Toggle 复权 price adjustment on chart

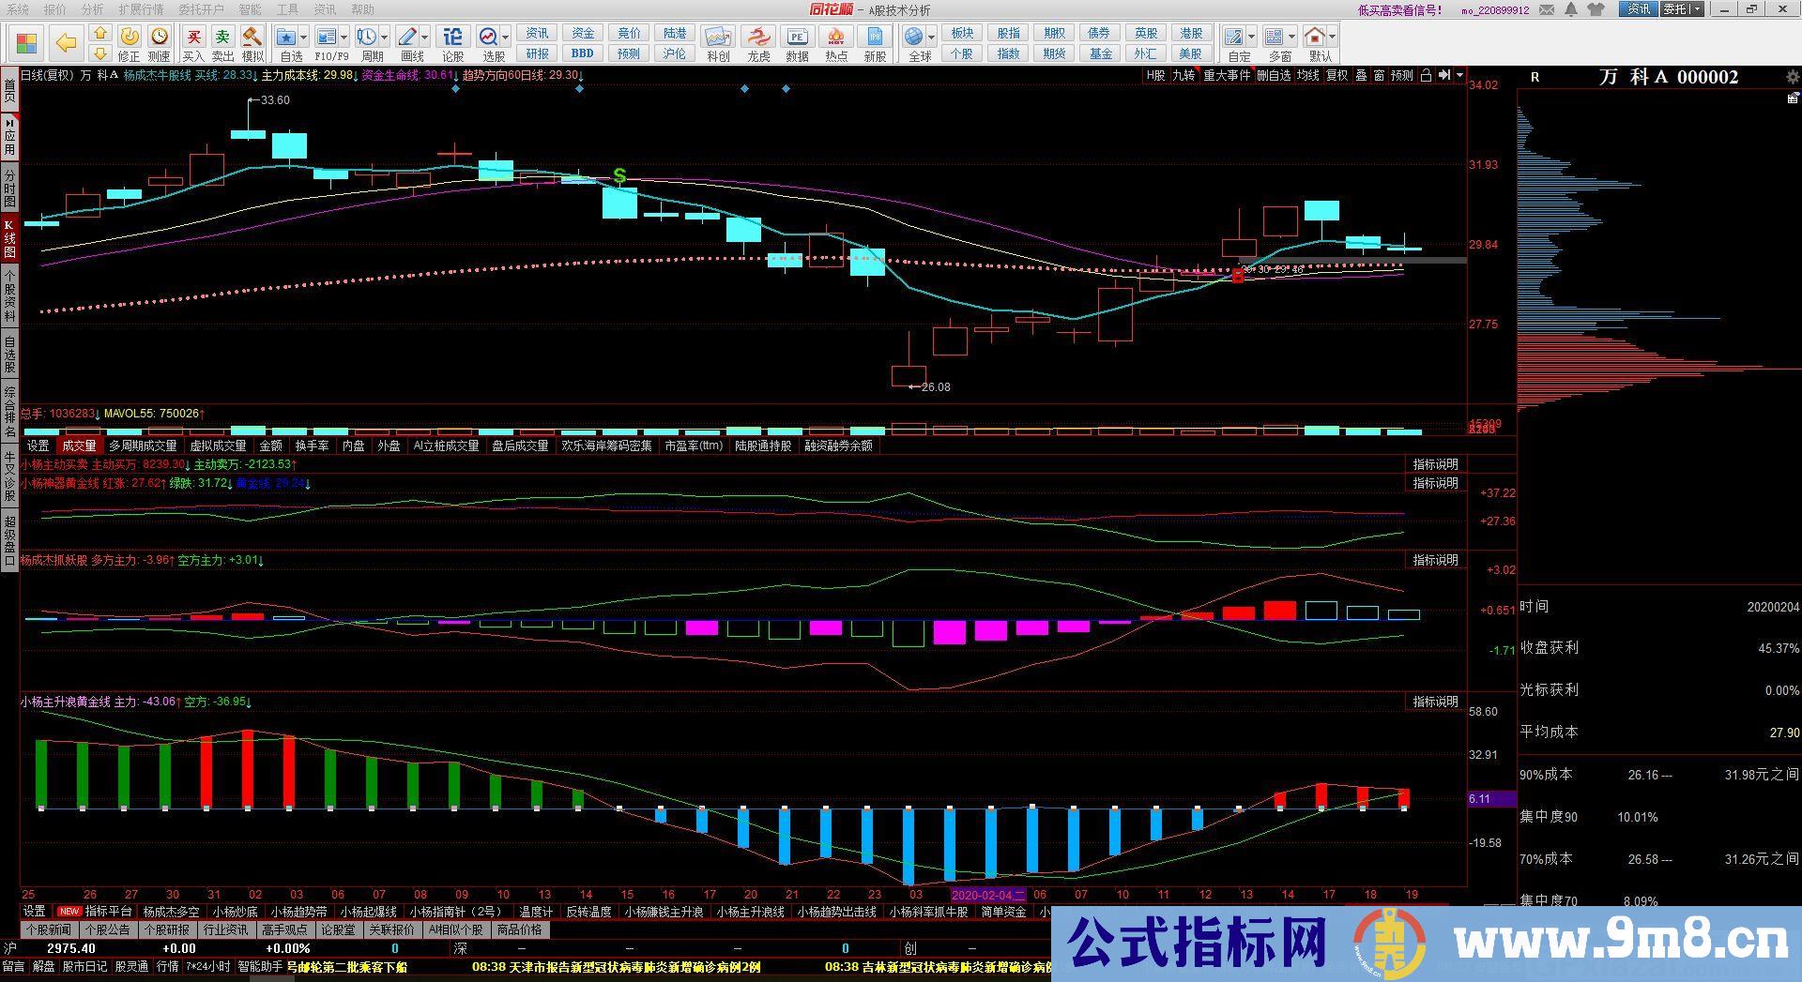pyautogui.click(x=1336, y=75)
